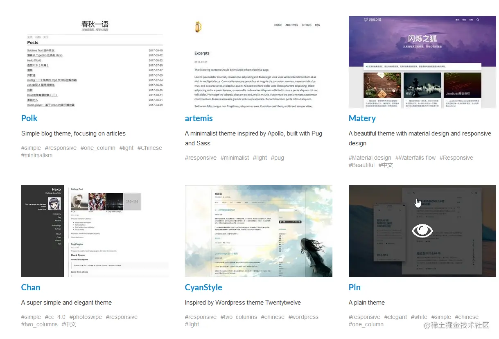Image resolution: width=499 pixels, height=339 pixels.
Task: Select the #simple tag under Chan
Action: coord(31,317)
